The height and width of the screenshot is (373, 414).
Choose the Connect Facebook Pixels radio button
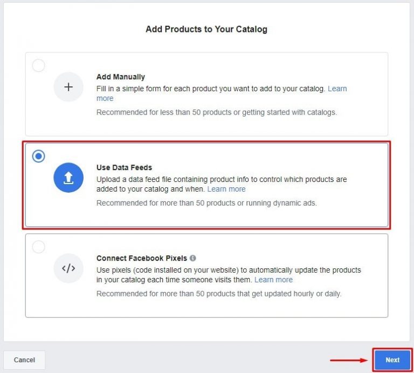(39, 247)
